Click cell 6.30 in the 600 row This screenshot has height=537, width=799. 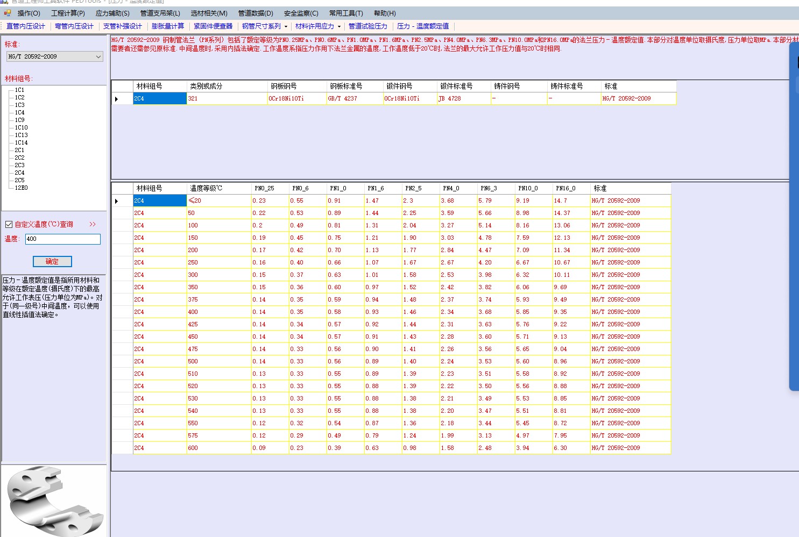[571, 448]
